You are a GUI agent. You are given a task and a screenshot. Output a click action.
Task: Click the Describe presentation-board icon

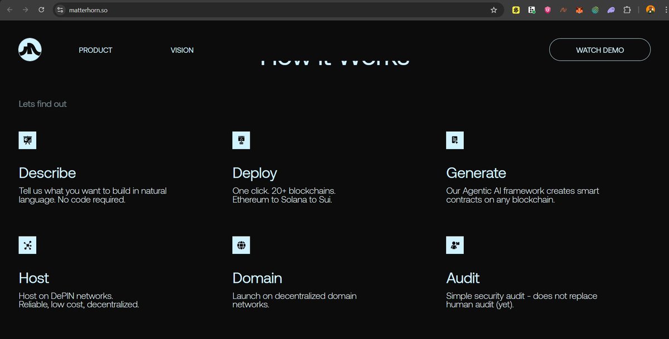tap(27, 140)
